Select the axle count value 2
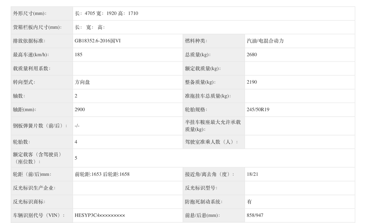Image resolution: width=367 pixels, height=223 pixels. point(76,96)
